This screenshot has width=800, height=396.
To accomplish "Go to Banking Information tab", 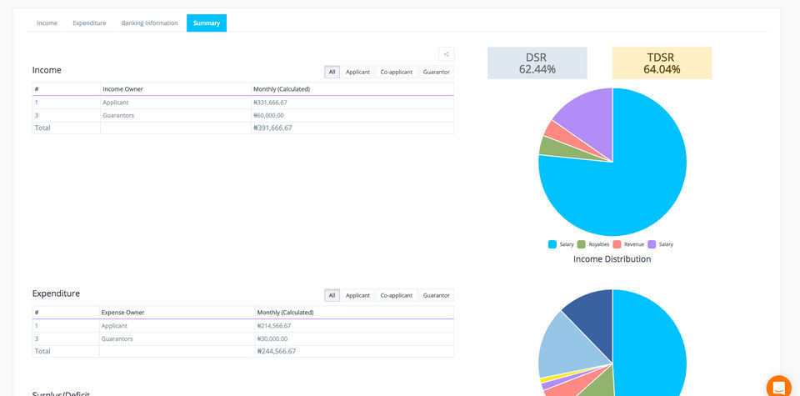I will point(149,23).
